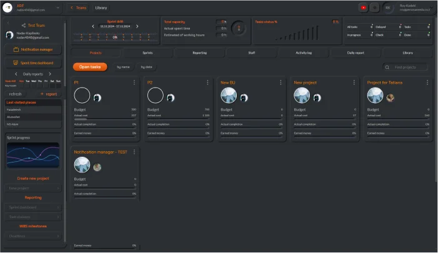The image size is (438, 253).
Task: Click the member avatar on Project for Tatiana
Action: (391, 97)
